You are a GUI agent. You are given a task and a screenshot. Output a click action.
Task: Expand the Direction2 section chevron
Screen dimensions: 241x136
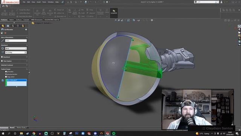tap(27, 57)
